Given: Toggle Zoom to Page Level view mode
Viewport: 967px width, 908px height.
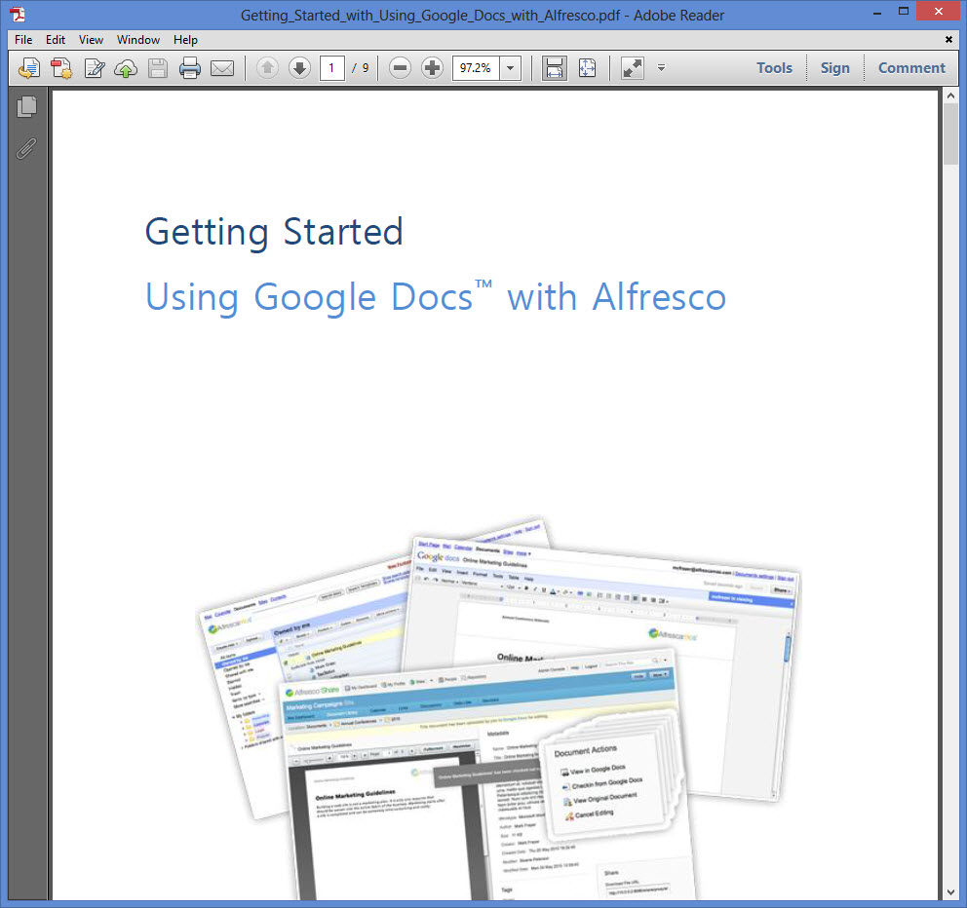Looking at the screenshot, I should (x=587, y=68).
